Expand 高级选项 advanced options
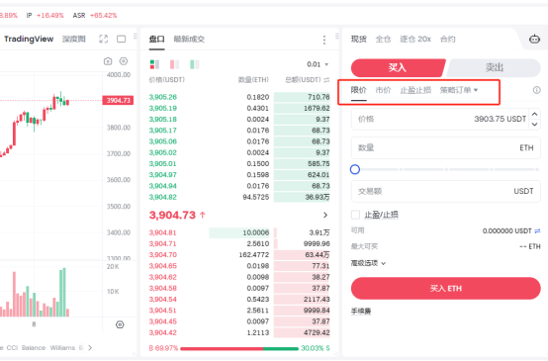Screen dimensions: 548x361 point(368,263)
